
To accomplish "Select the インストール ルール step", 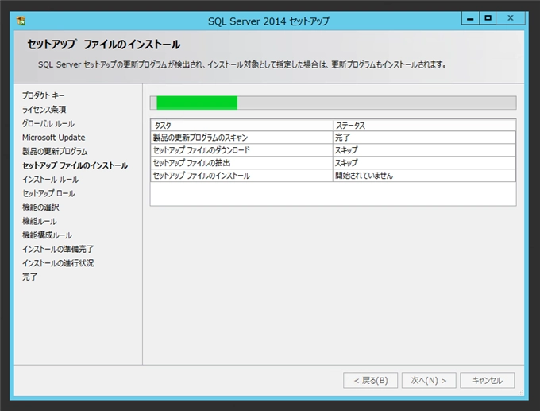I will (51, 180).
